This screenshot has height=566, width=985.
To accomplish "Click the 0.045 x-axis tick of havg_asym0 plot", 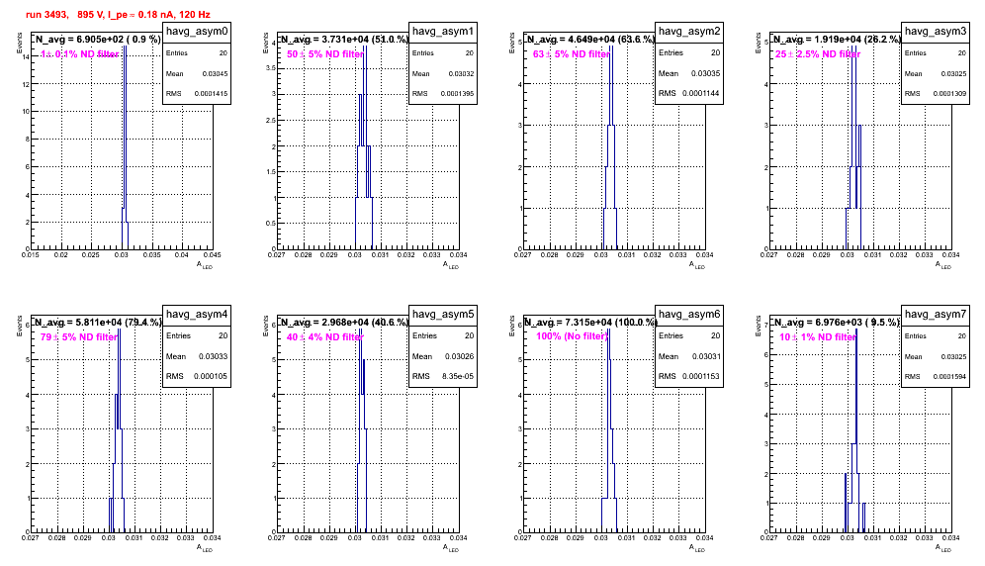I will [213, 254].
